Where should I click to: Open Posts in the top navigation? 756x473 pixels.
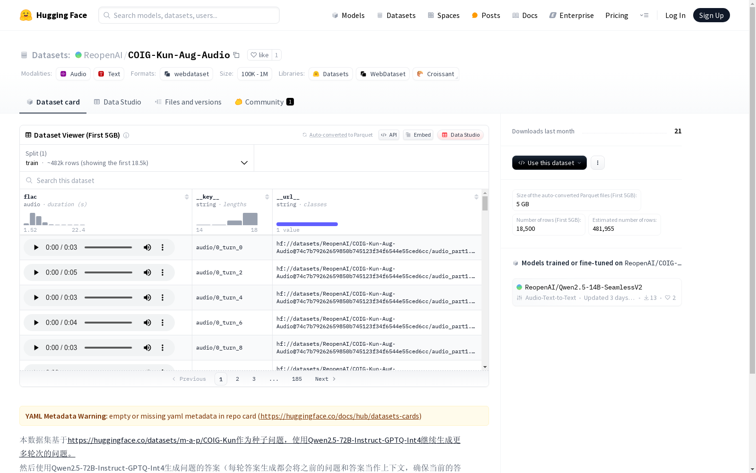pyautogui.click(x=486, y=15)
